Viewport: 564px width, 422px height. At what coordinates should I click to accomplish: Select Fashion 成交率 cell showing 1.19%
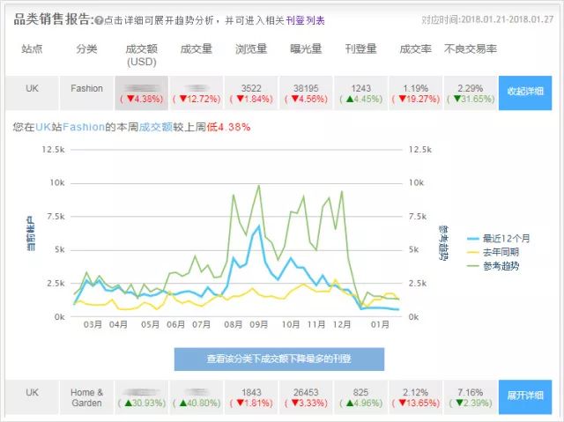click(x=416, y=93)
